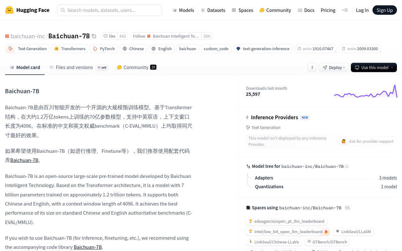Click the Sign Up button
Image resolution: width=402 pixels, height=251 pixels.
click(385, 10)
